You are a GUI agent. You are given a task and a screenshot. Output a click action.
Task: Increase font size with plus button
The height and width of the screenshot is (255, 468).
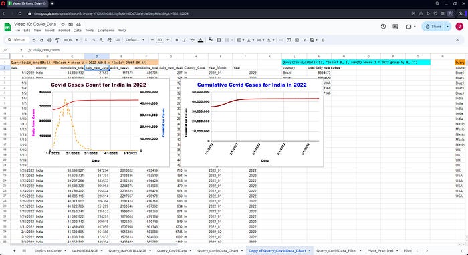168,40
